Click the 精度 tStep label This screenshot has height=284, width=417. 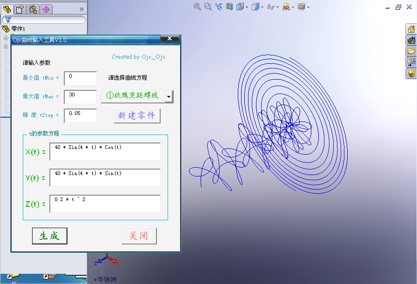(x=40, y=115)
